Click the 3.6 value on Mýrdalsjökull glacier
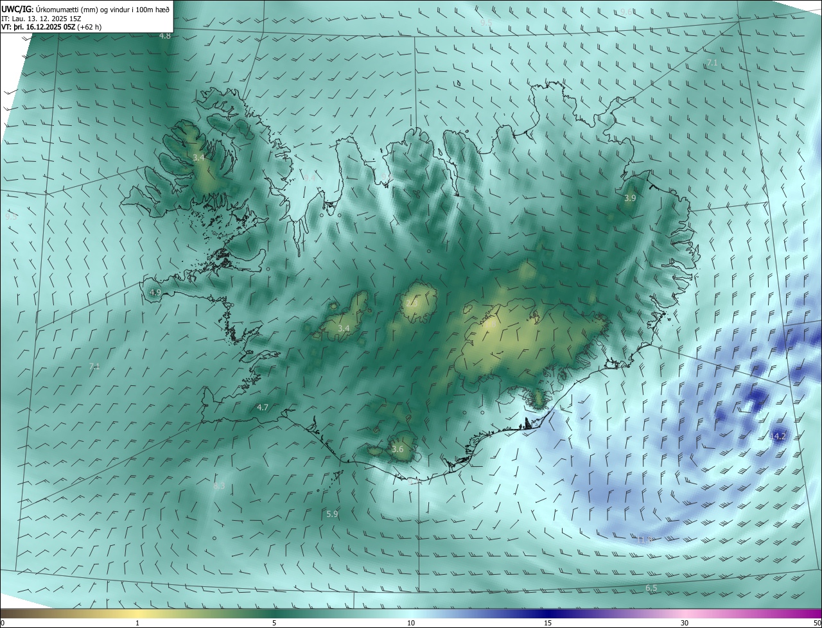 click(398, 449)
